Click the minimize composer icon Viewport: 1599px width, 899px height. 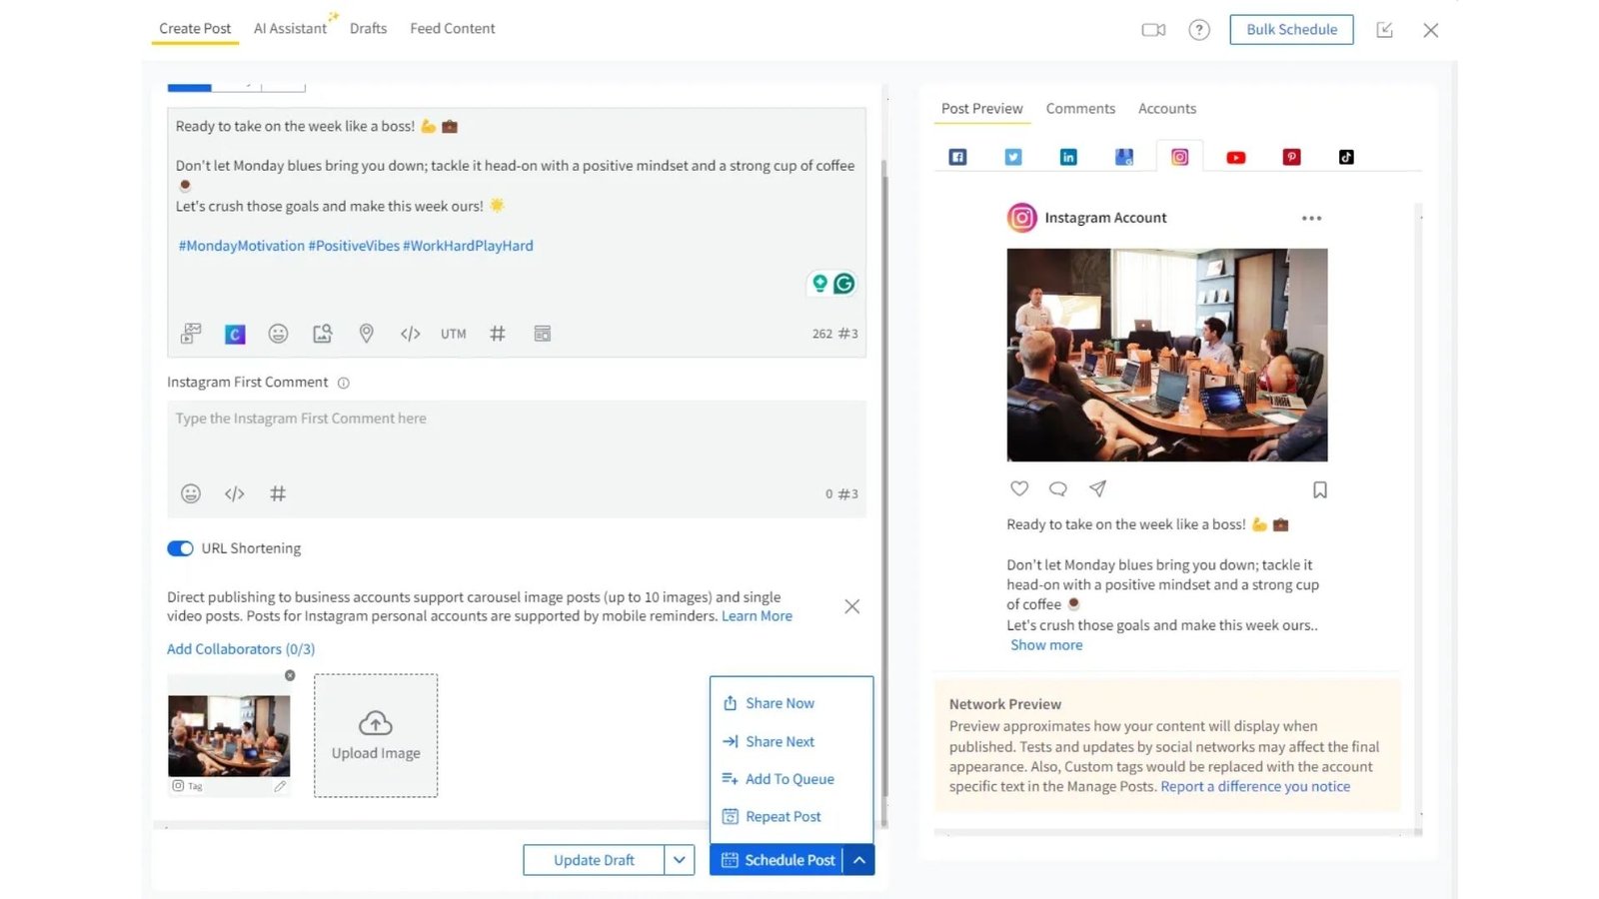[x=1385, y=30]
